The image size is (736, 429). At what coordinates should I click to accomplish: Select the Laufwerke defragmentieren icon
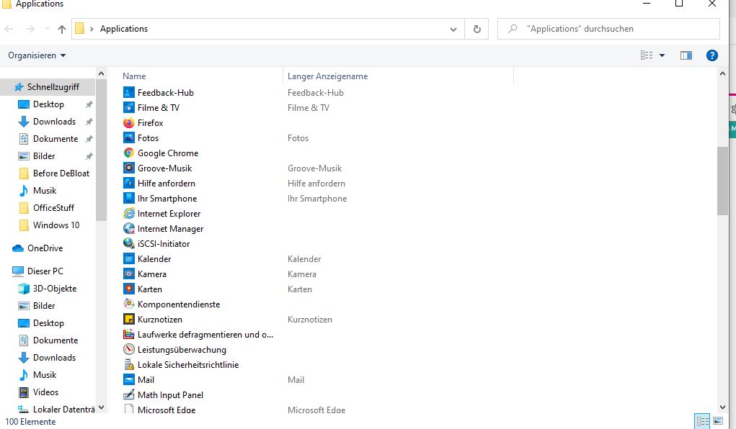pos(128,334)
